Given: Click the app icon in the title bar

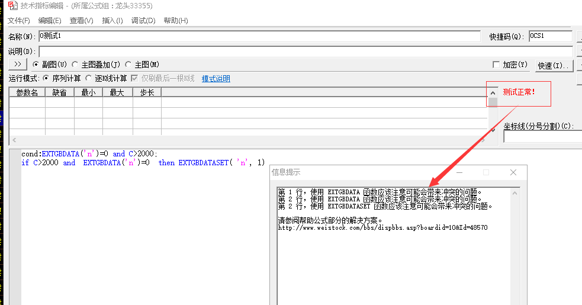Looking at the screenshot, I should tap(12, 6).
